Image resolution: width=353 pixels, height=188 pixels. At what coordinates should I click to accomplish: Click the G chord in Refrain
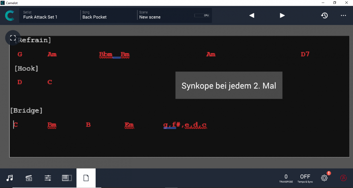(x=20, y=54)
